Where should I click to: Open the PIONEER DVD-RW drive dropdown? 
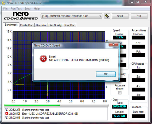tap(71, 16)
